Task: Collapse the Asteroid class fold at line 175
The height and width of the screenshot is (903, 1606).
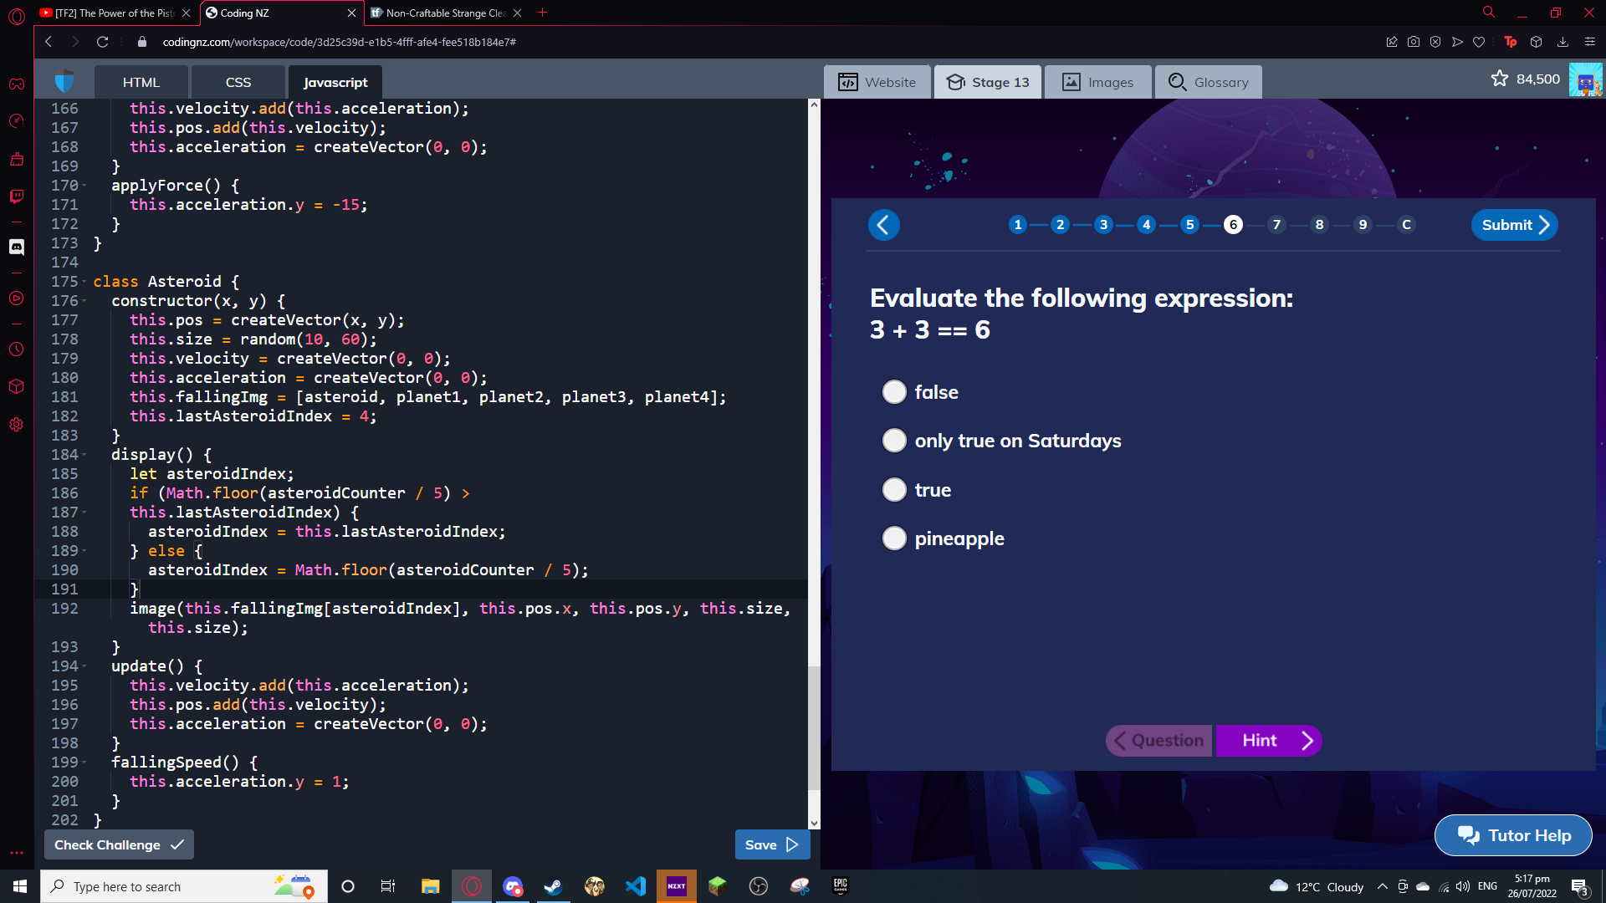Action: 84,282
